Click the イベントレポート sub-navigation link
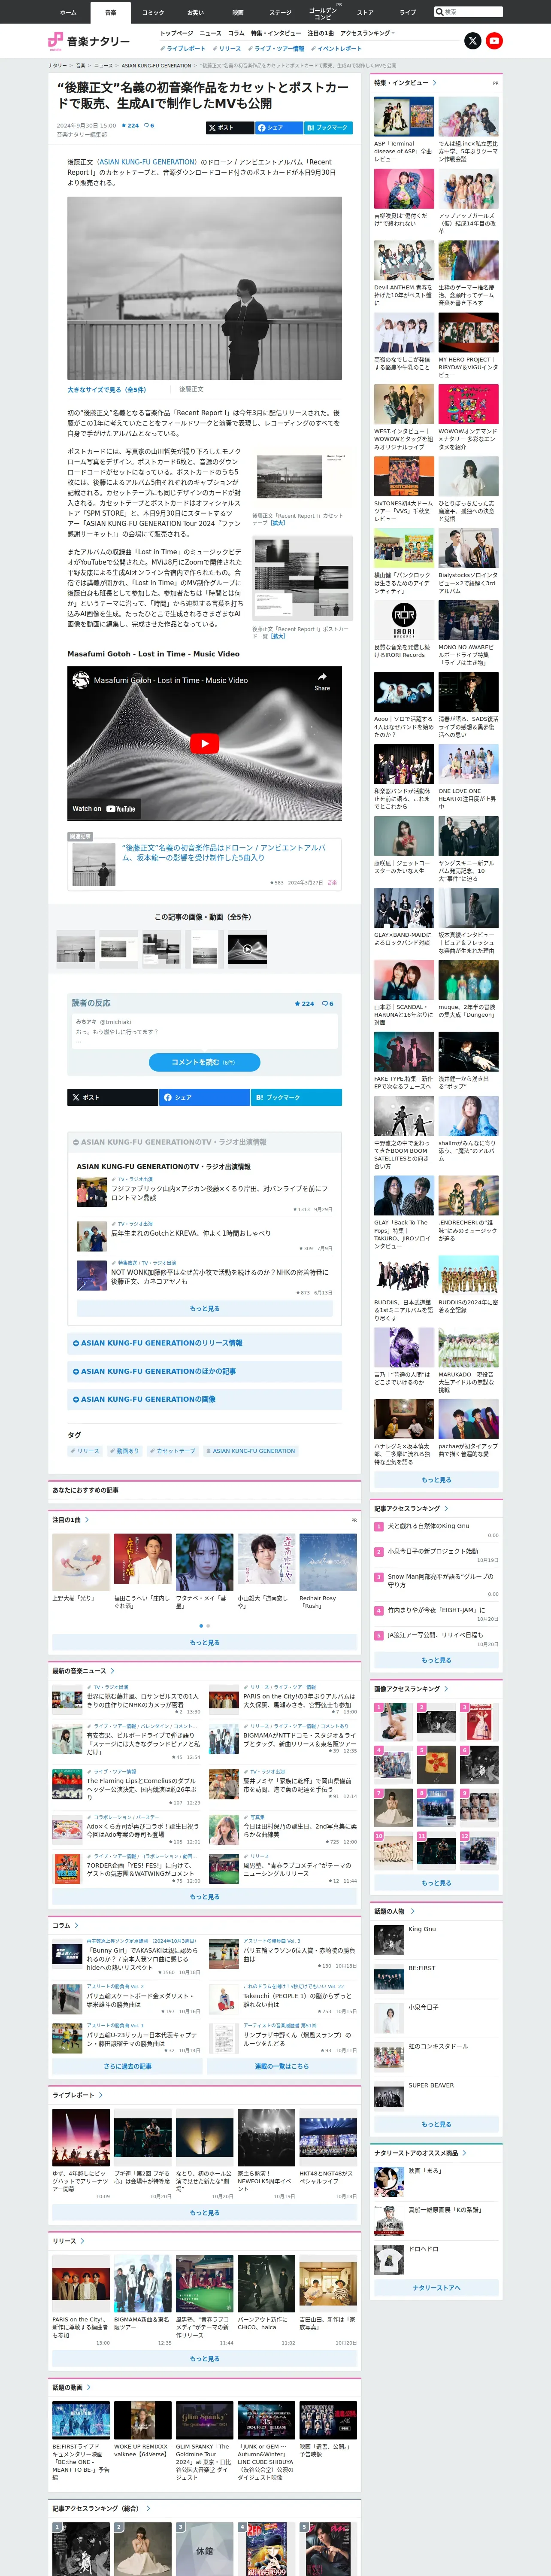This screenshot has width=551, height=2576. (x=337, y=48)
